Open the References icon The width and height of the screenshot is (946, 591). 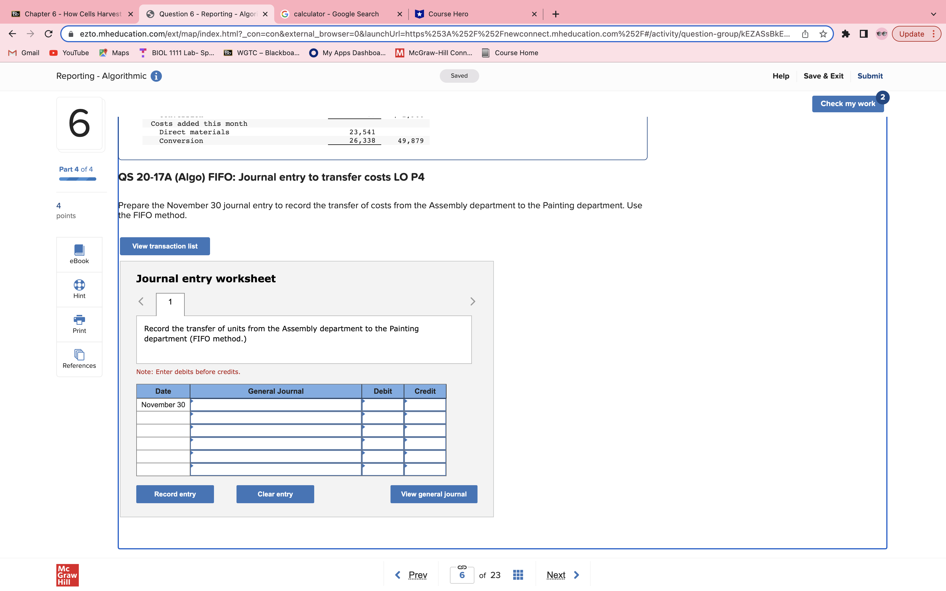pos(79,355)
